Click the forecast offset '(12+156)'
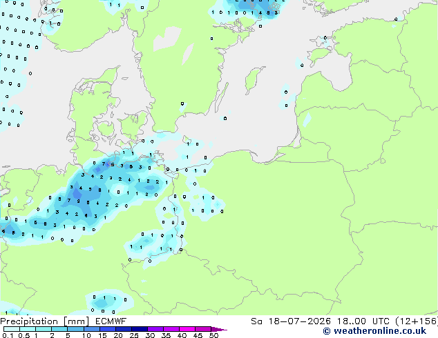Viewport: 438px width, 338px height. (x=417, y=321)
